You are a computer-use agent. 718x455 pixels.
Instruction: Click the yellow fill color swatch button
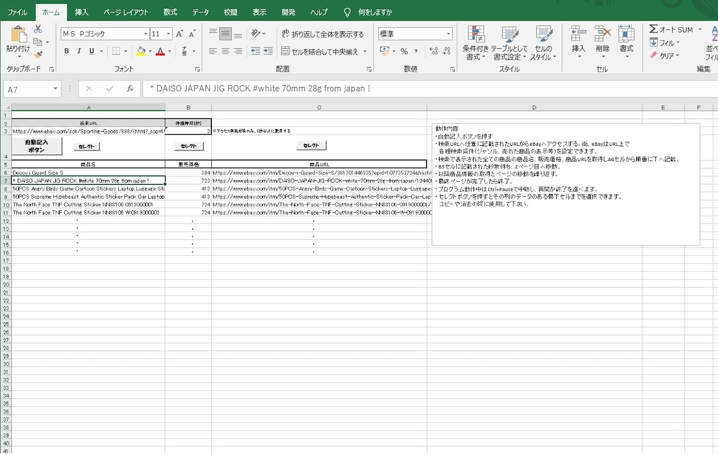click(141, 51)
